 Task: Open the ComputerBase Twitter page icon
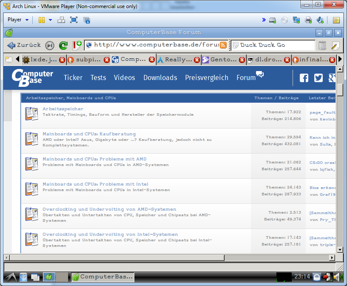(x=318, y=78)
